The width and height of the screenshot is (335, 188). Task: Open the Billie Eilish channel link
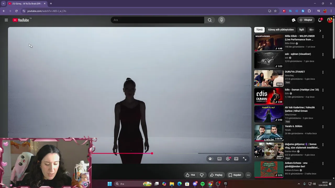pos(290,43)
